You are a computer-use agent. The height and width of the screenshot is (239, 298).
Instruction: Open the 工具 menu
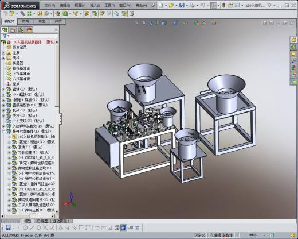pos(109,5)
